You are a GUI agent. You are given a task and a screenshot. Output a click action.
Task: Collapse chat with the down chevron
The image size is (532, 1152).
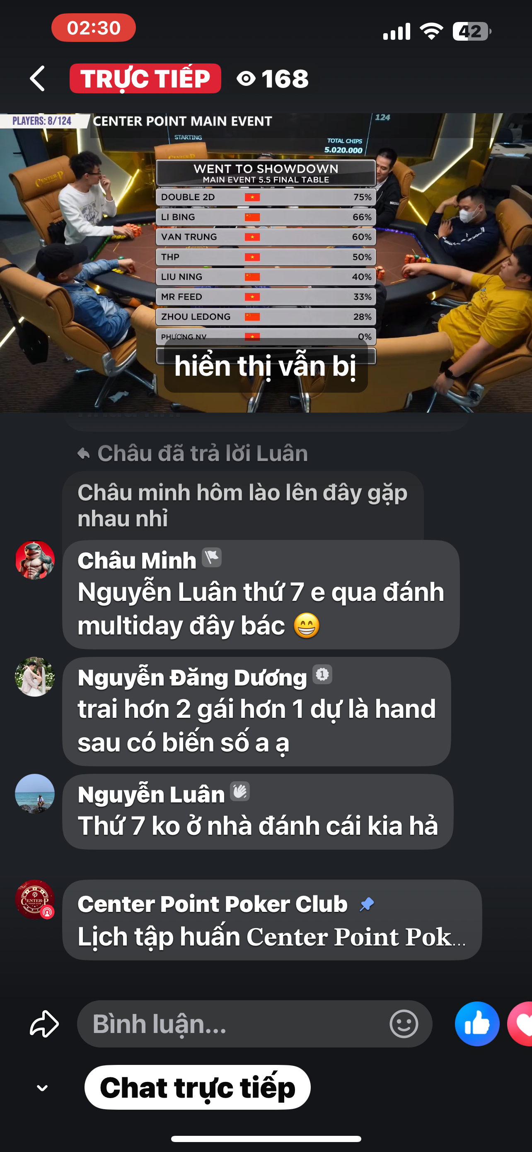tap(42, 1088)
